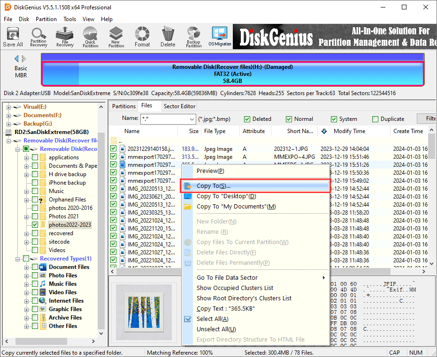Image resolution: width=437 pixels, height=357 pixels.
Task: Sort by Size column header
Action: click(189, 131)
